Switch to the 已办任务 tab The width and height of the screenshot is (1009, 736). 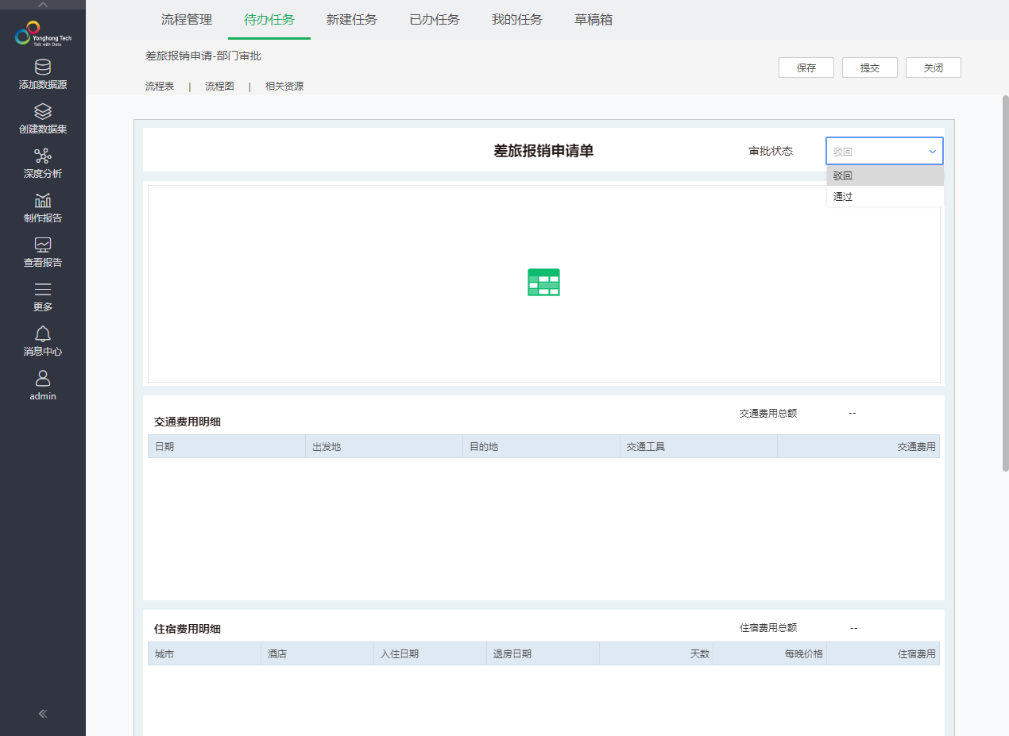(434, 19)
